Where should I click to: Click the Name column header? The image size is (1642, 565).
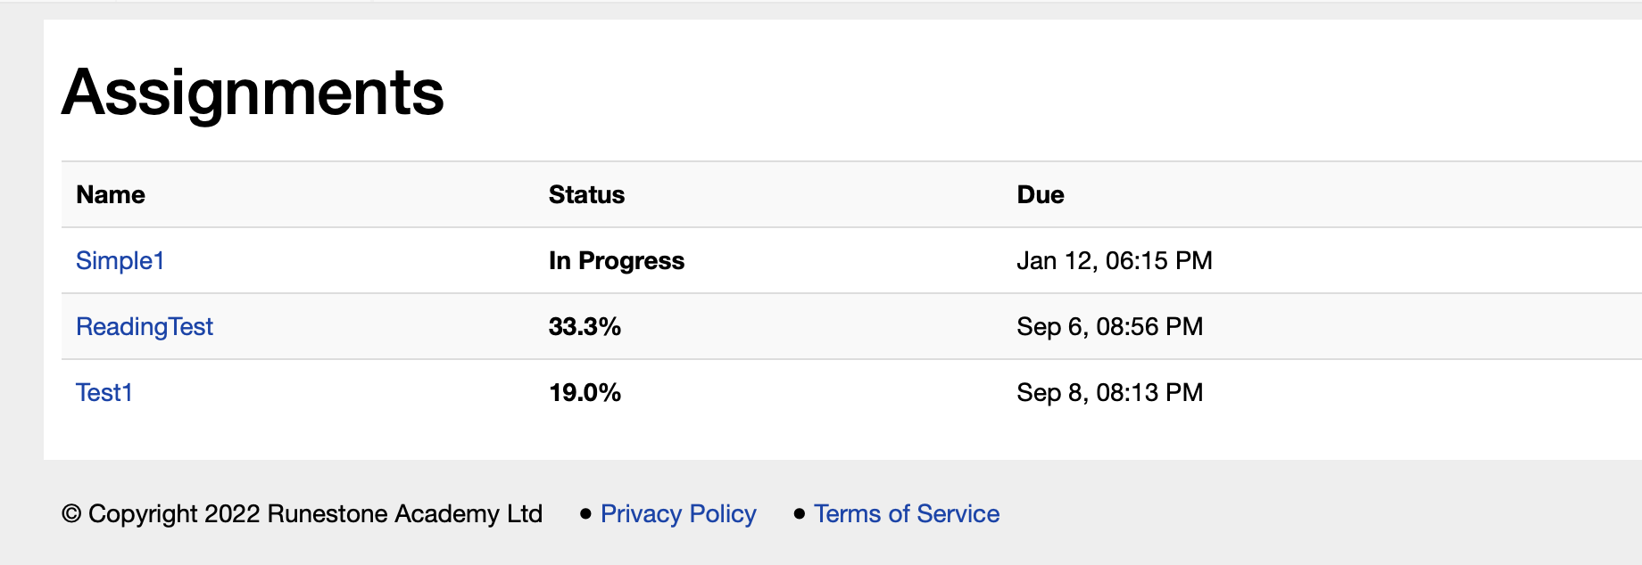pyautogui.click(x=111, y=194)
